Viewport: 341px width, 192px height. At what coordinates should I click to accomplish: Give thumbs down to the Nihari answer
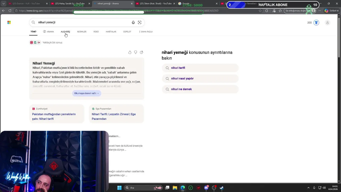click(136, 52)
